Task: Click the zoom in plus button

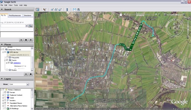Action: click(188, 19)
